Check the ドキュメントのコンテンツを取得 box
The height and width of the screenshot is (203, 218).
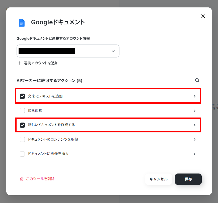(x=22, y=140)
